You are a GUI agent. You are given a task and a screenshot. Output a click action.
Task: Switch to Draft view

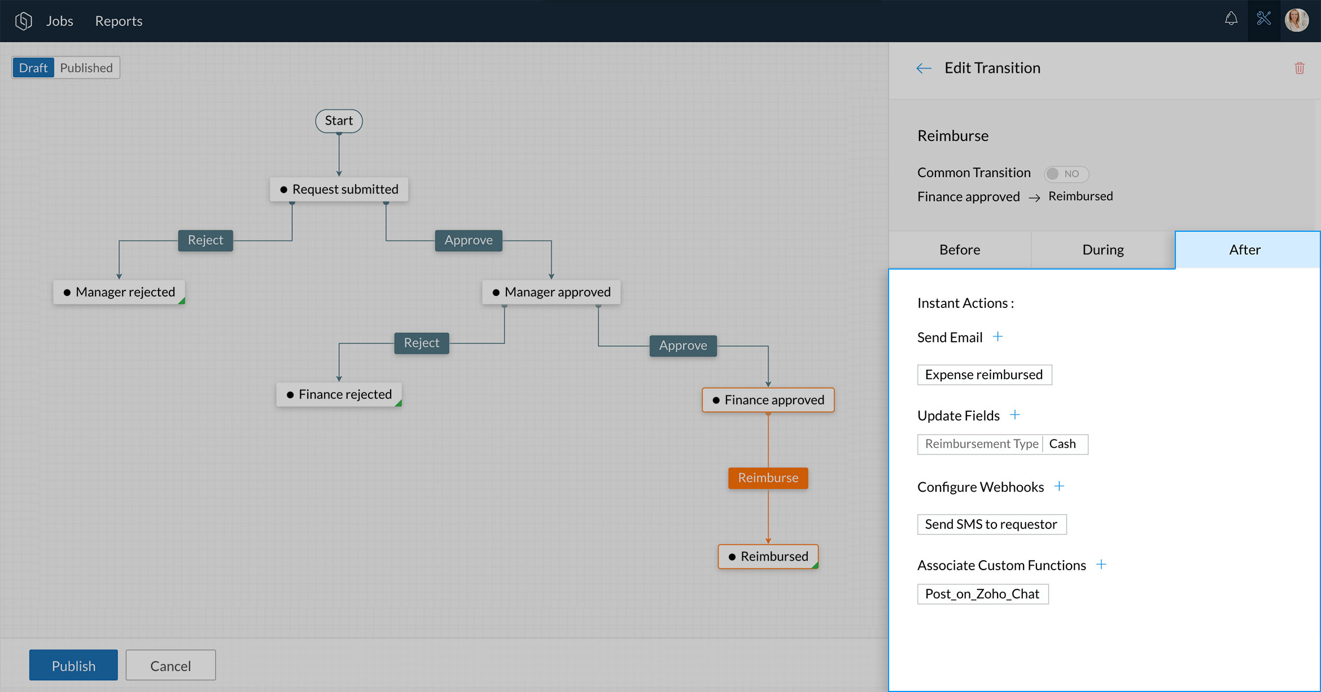point(33,68)
